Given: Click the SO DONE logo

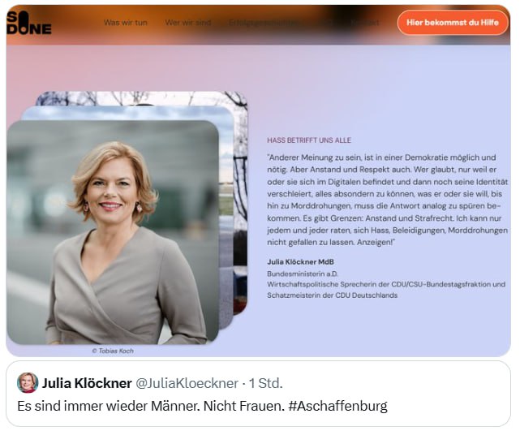Looking at the screenshot, I should coord(29,23).
